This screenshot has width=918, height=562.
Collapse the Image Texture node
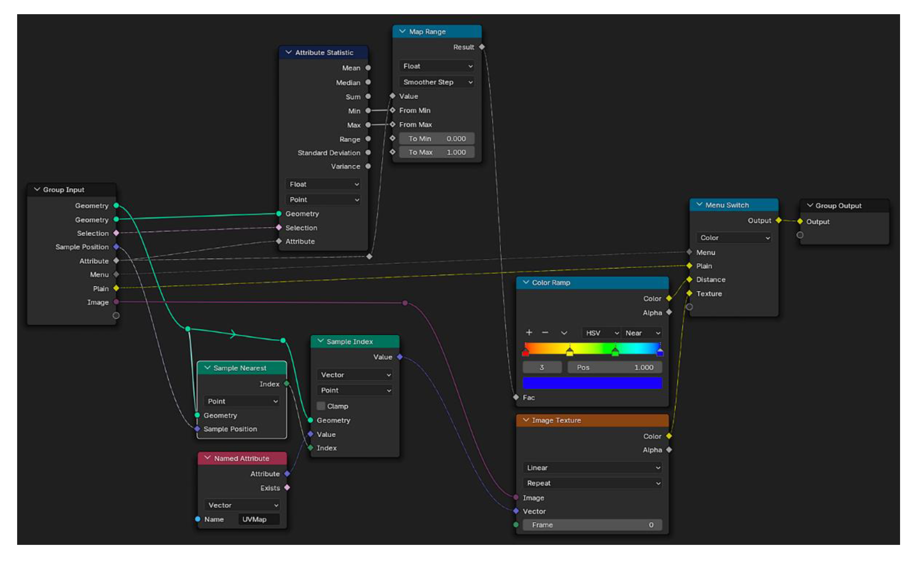tap(526, 420)
